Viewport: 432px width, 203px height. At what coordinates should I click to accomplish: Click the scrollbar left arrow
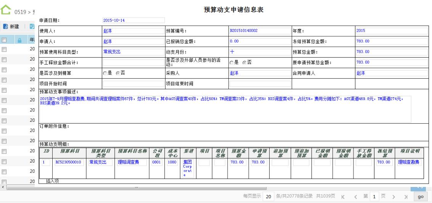tap(3, 188)
